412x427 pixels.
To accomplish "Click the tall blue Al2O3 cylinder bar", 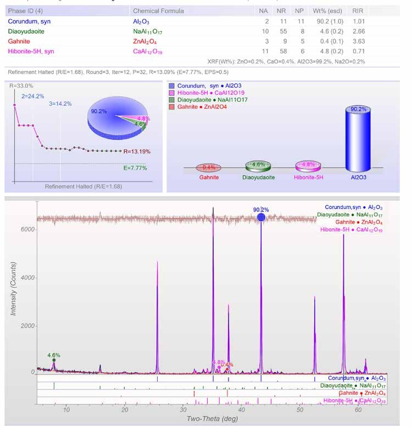I will pyautogui.click(x=358, y=139).
